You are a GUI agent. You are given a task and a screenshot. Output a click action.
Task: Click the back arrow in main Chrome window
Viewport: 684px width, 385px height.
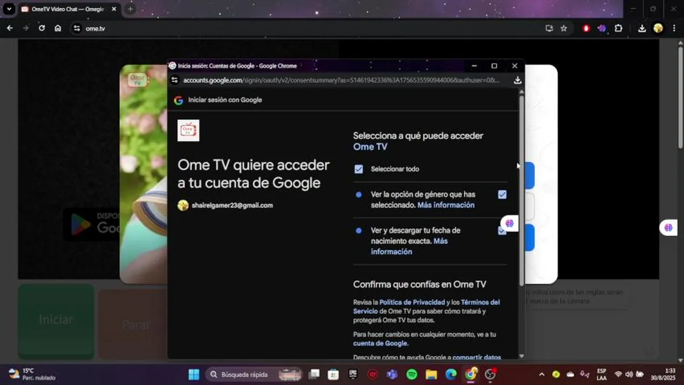click(10, 28)
